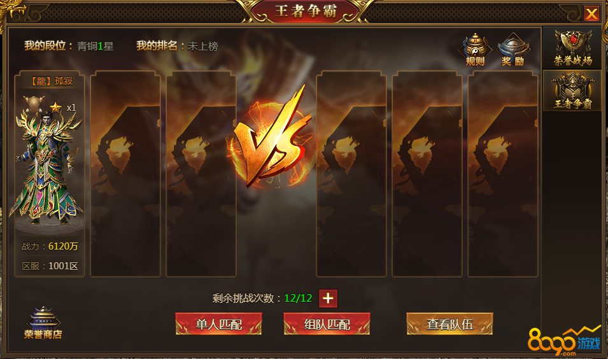Open the 荣誉商店 honor shop
This screenshot has height=359, width=608.
point(43,323)
